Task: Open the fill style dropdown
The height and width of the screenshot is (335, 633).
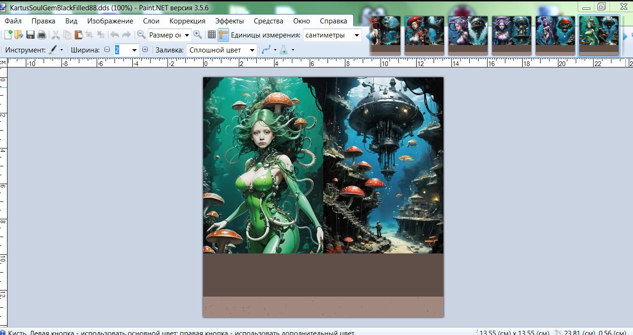Action: 252,50
